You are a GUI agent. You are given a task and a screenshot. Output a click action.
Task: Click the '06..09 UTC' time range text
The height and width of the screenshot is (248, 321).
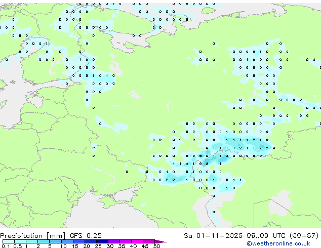click(x=266, y=236)
